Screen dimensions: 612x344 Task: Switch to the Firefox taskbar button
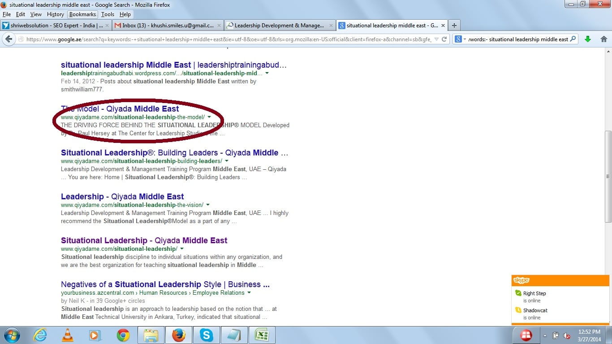(179, 335)
